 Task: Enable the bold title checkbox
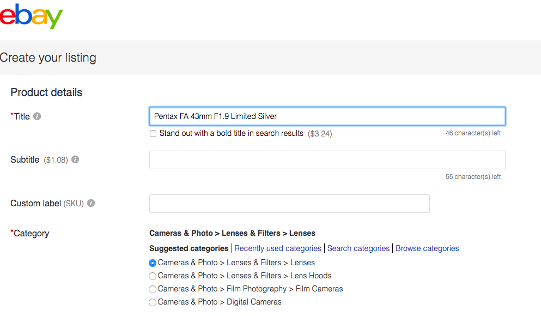click(153, 134)
